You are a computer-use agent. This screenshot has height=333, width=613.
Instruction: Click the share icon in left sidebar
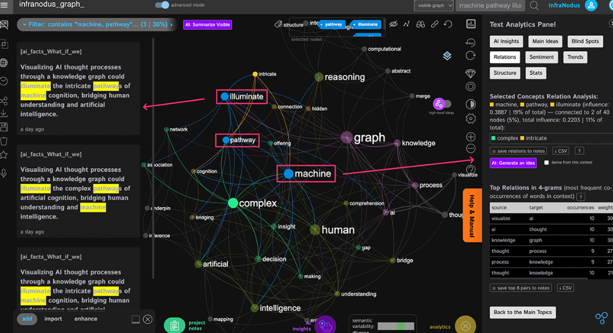[x=4, y=101]
